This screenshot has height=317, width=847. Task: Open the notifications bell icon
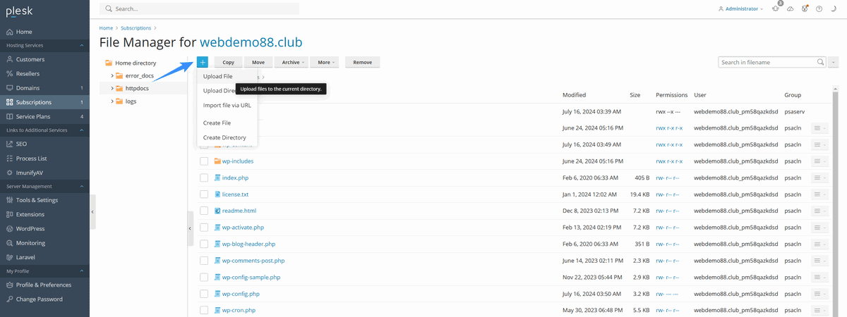coord(776,8)
